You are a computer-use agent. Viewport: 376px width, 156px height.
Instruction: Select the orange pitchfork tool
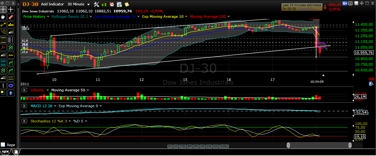(3, 47)
